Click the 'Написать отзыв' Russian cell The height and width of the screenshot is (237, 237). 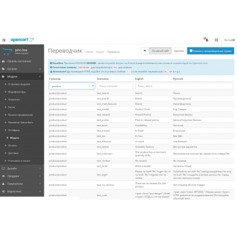tap(182, 166)
